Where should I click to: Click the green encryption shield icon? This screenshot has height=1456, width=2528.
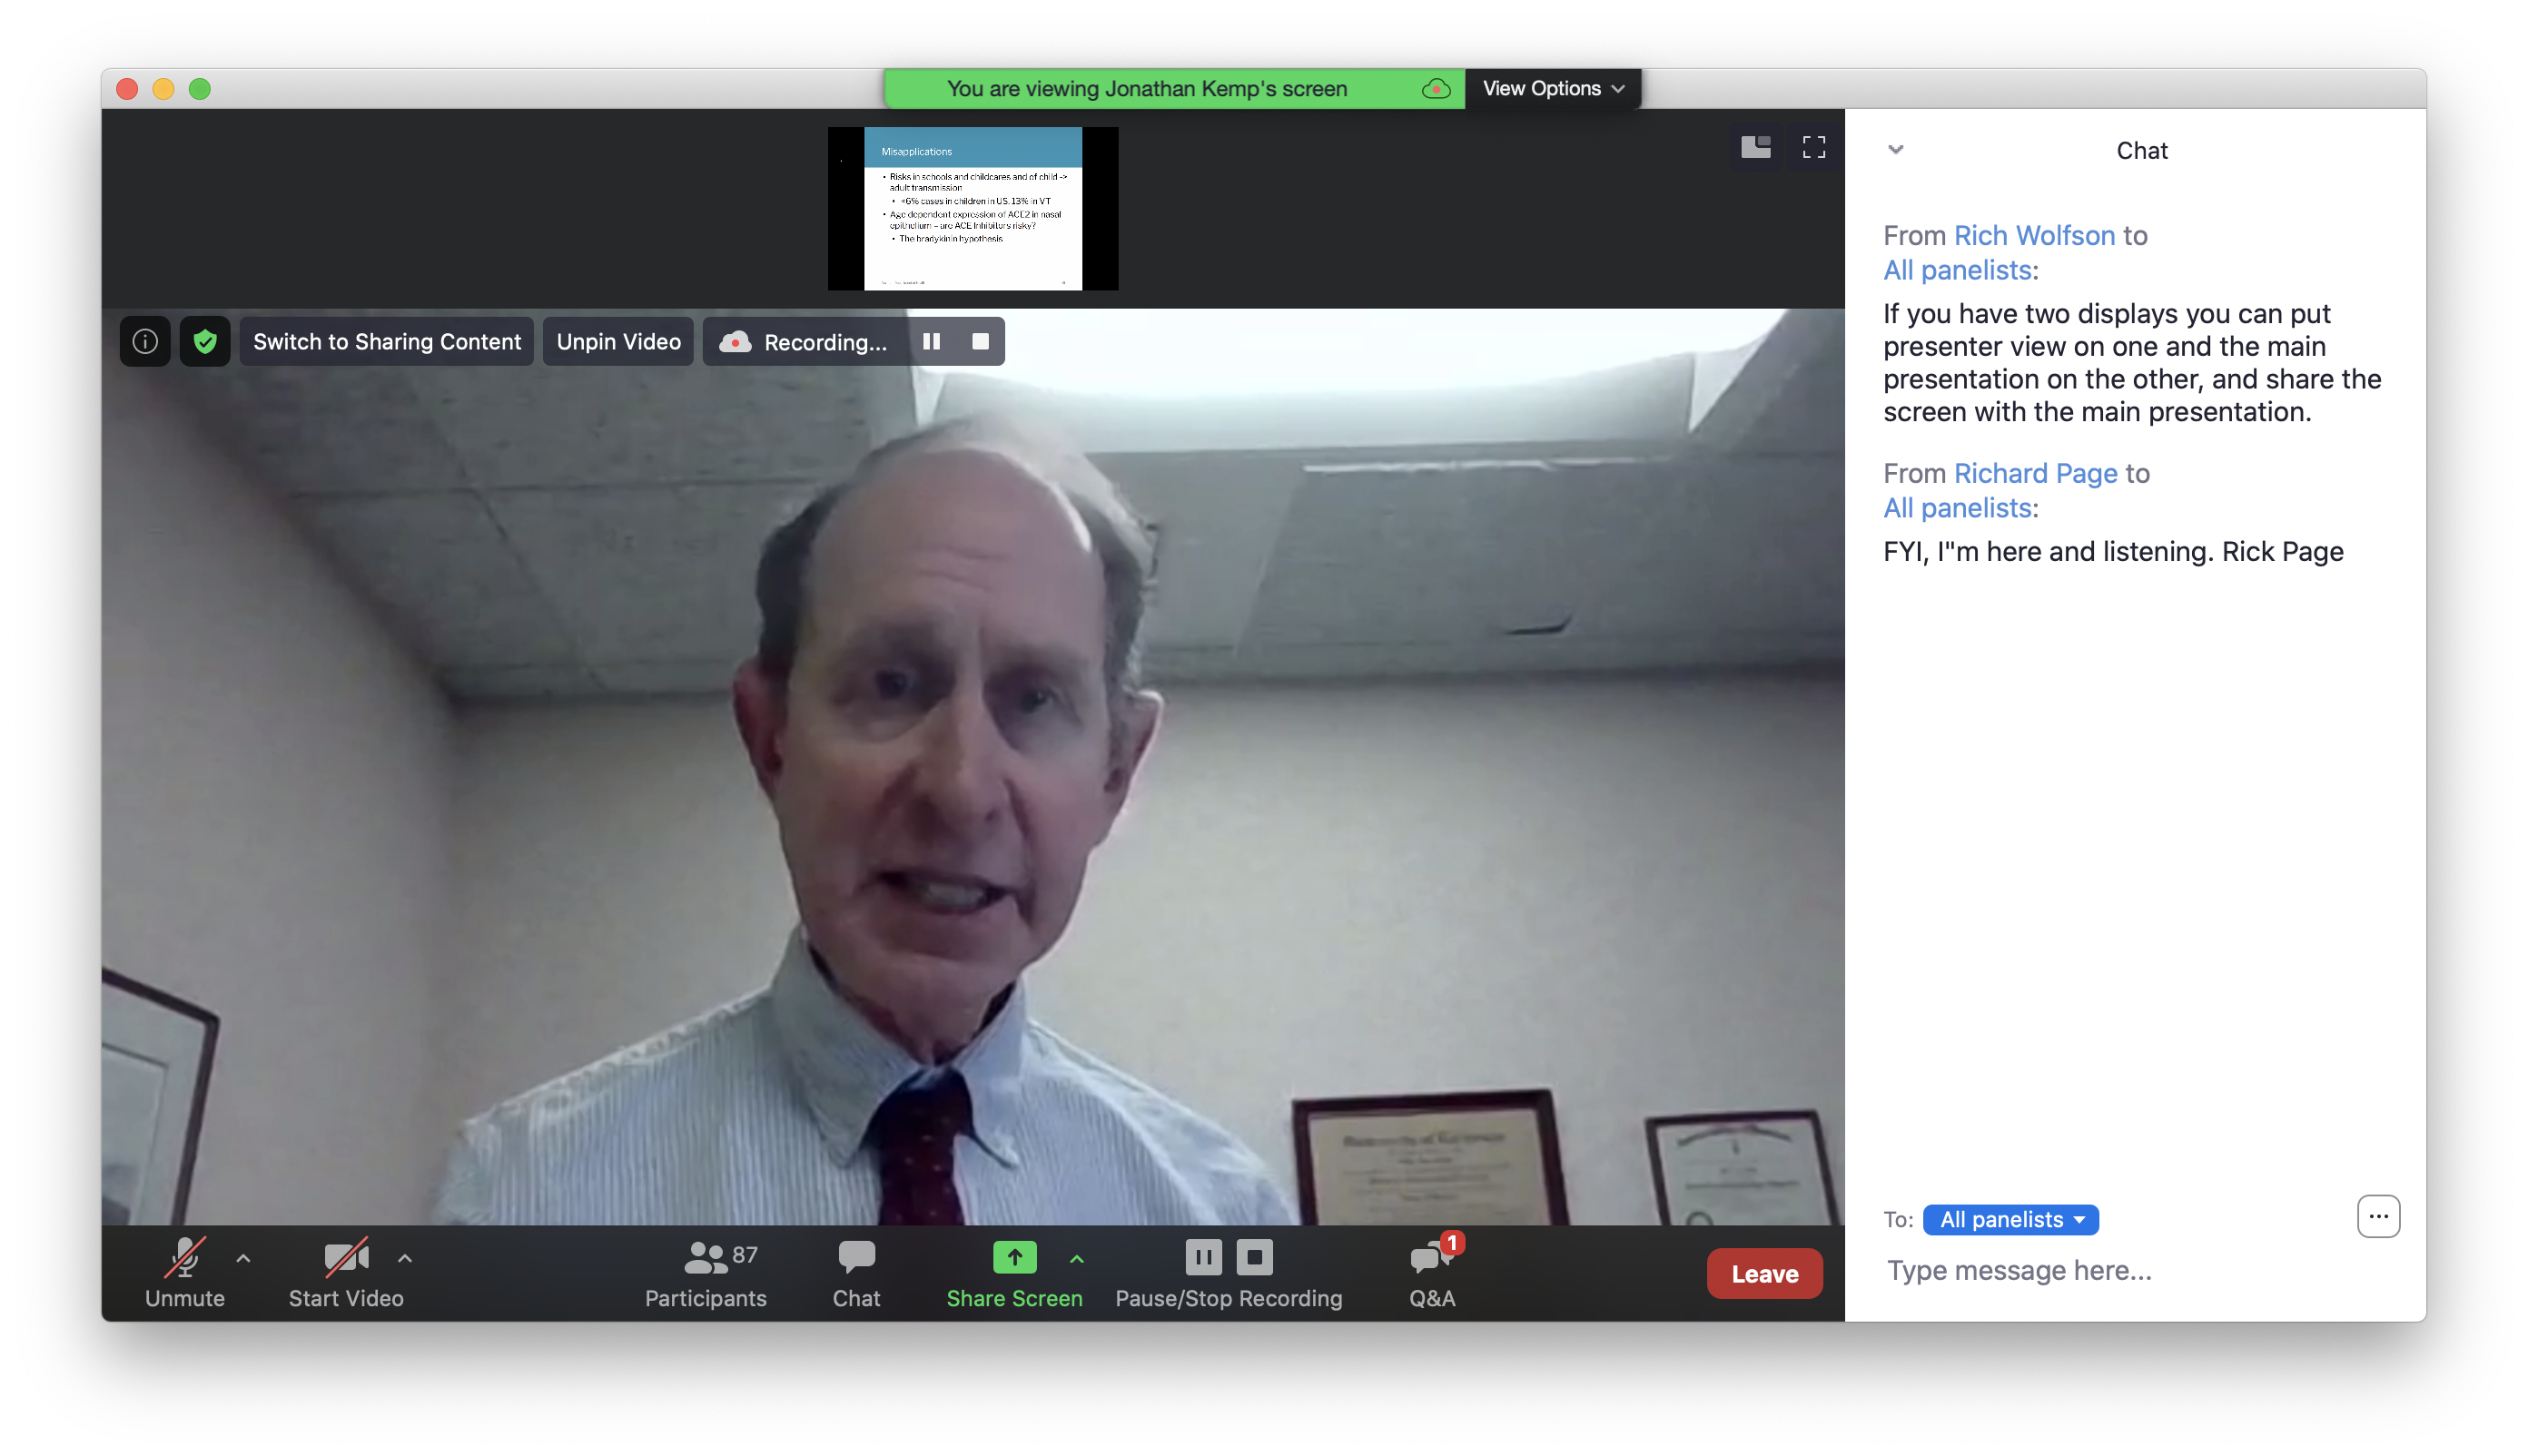(205, 342)
